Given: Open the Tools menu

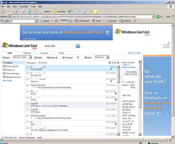Looking at the screenshot, I should (33, 7).
